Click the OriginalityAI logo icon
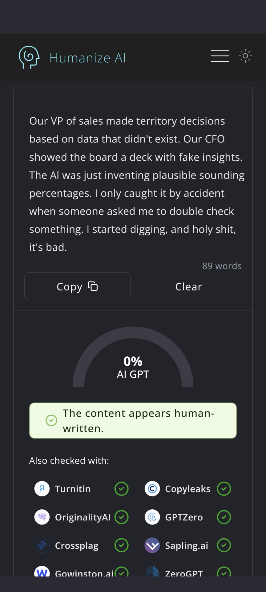 (x=42, y=517)
